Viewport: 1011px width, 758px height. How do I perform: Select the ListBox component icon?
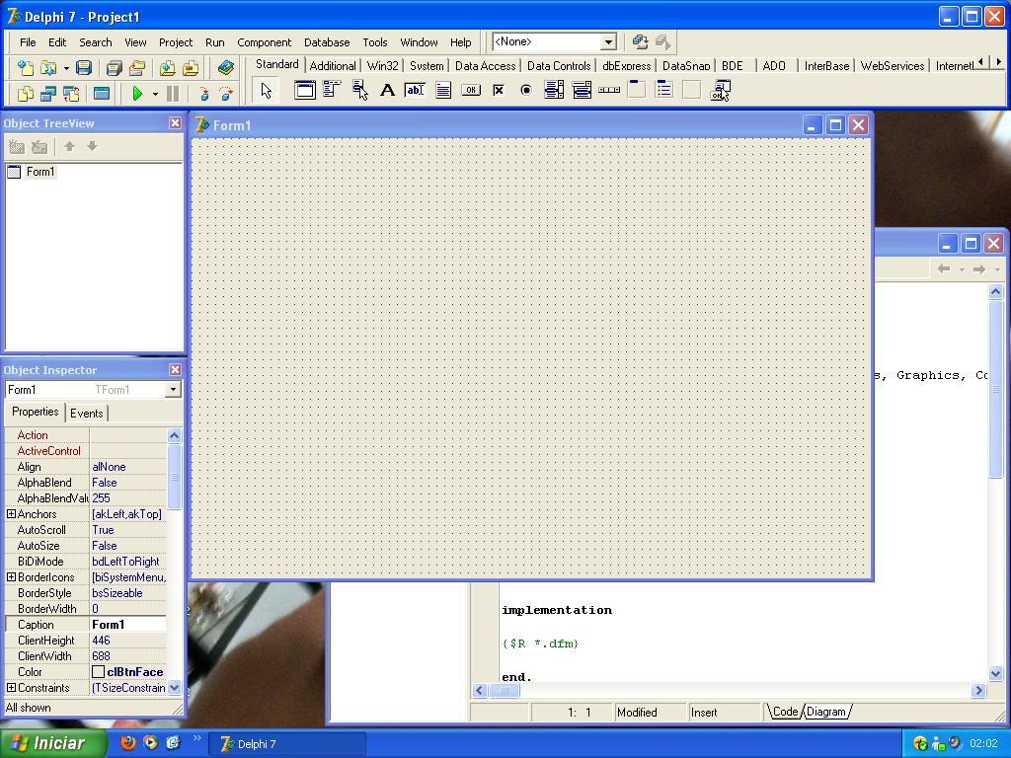[x=554, y=90]
